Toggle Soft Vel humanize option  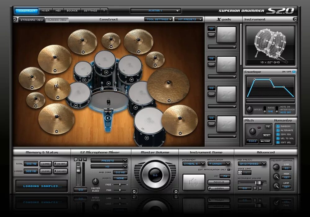pos(278,142)
